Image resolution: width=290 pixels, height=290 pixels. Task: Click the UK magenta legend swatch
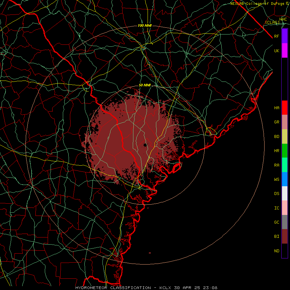click(285, 51)
